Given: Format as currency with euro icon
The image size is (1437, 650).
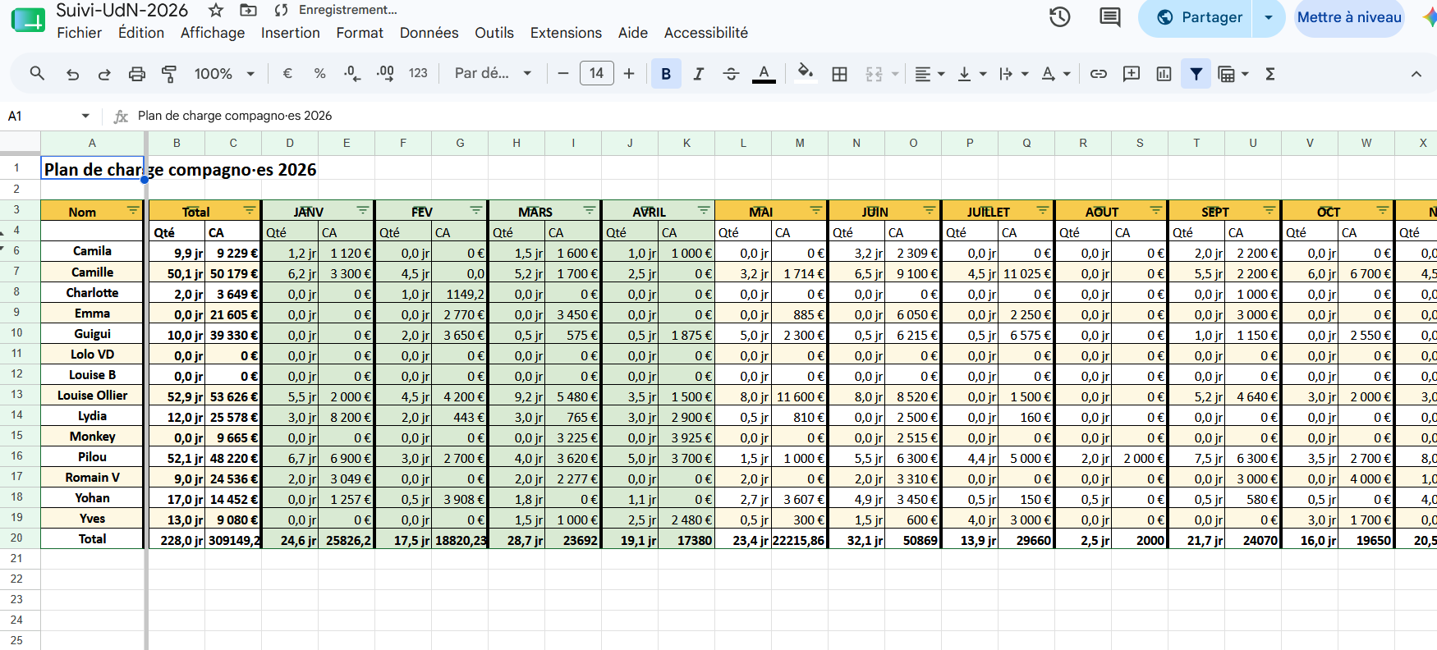Looking at the screenshot, I should [x=287, y=74].
